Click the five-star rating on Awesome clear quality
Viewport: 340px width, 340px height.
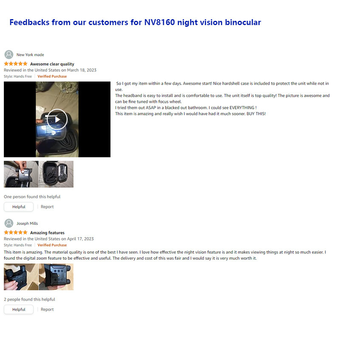pos(16,64)
